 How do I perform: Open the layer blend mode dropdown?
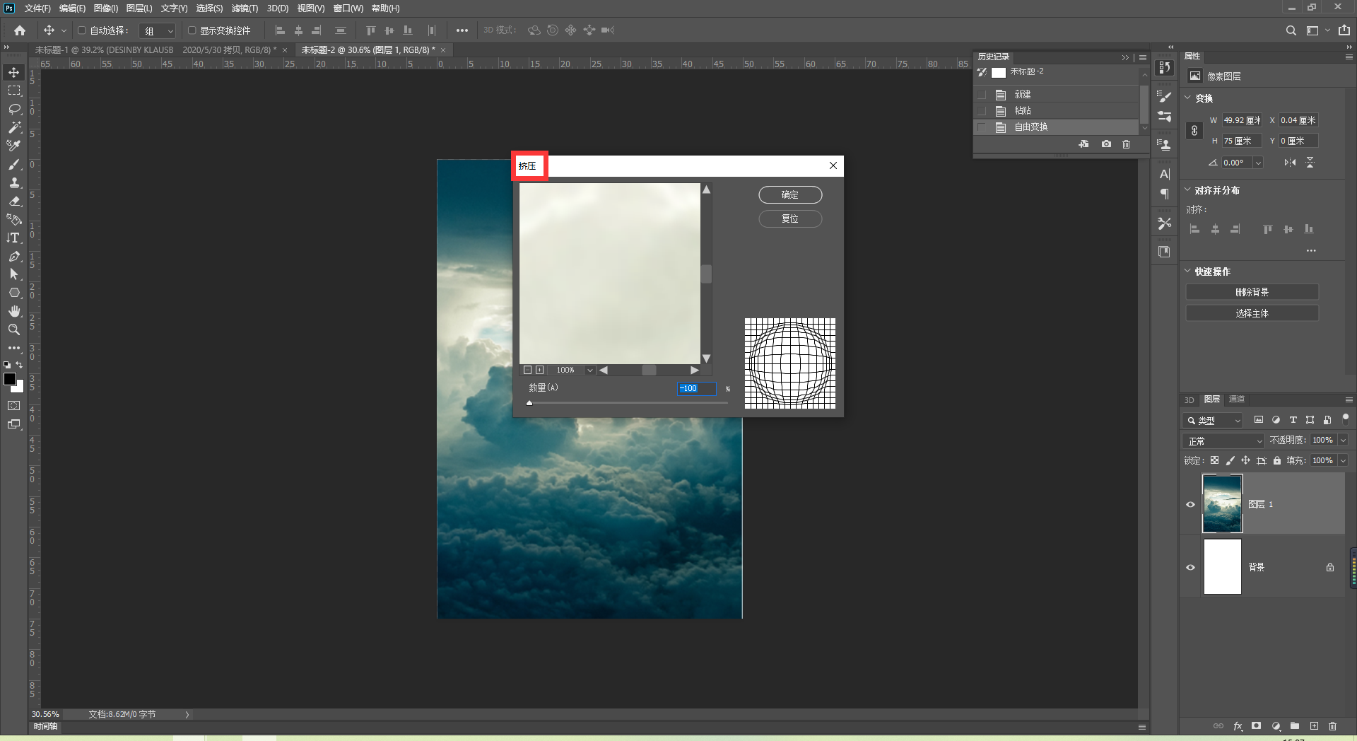click(1224, 441)
